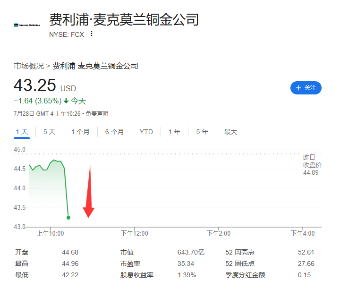Click the 52 周低点 value 27.66
The height and width of the screenshot is (289, 340).
(x=306, y=263)
